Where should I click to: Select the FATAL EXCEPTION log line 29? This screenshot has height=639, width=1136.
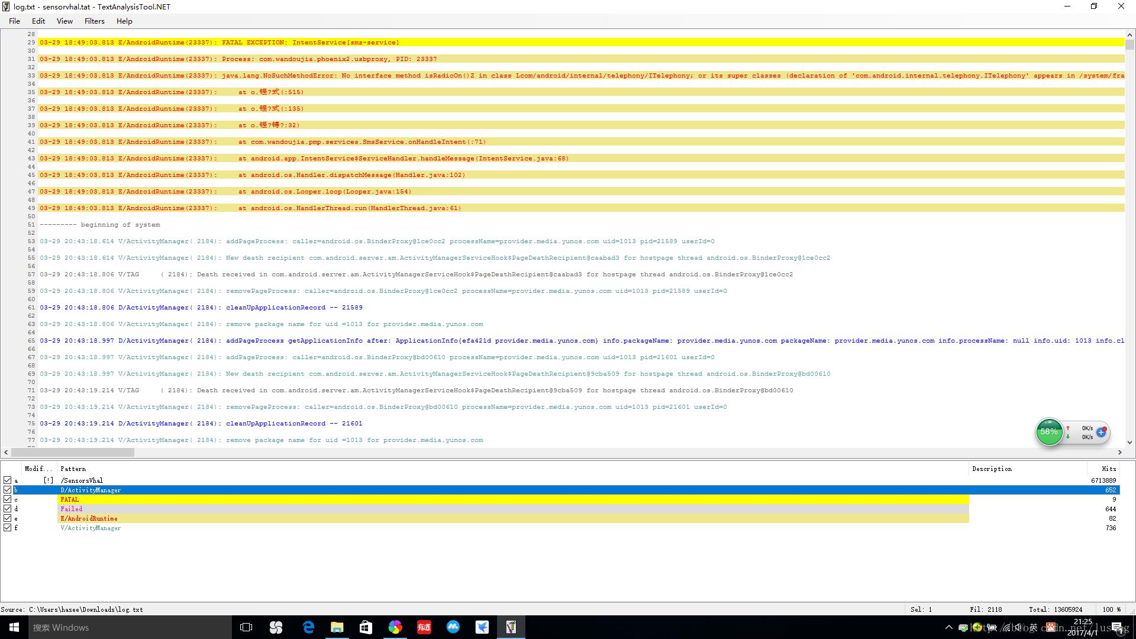coord(582,43)
